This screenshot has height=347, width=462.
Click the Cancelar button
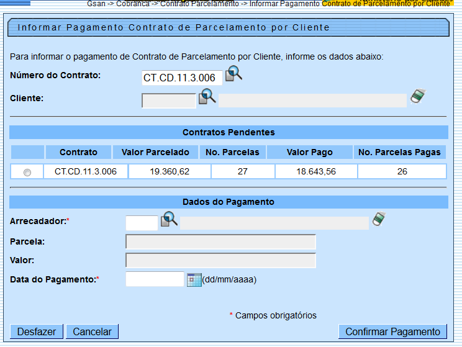[92, 331]
